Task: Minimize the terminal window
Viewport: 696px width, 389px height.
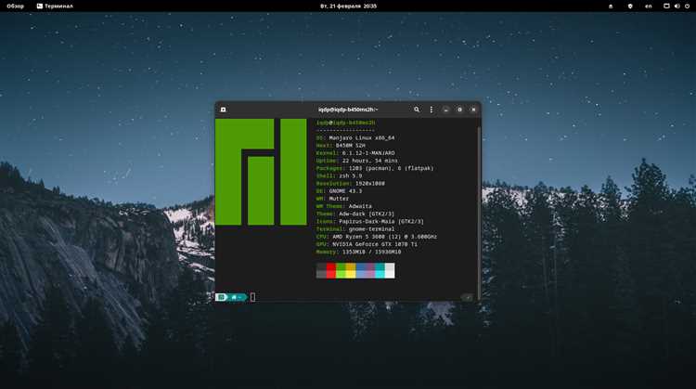Action: click(445, 110)
